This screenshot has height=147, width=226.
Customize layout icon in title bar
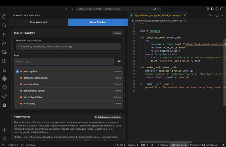207,9
